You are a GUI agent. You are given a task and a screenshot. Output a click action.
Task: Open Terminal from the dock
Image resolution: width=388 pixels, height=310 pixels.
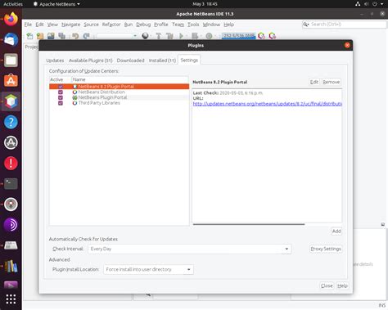[x=11, y=184]
